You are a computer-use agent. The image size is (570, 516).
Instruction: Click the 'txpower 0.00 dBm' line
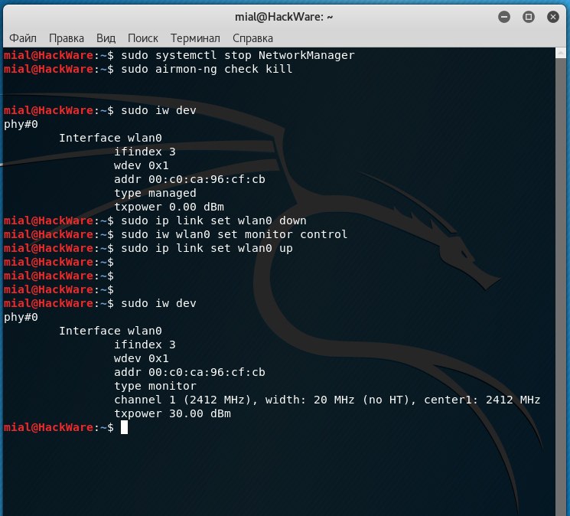point(169,207)
